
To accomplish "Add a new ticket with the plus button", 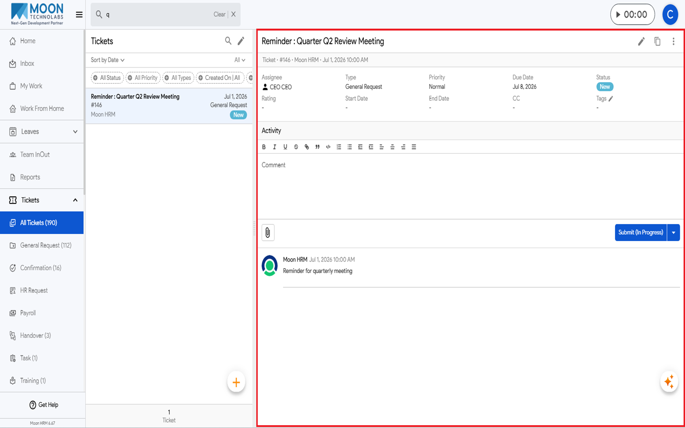I will pyautogui.click(x=236, y=382).
